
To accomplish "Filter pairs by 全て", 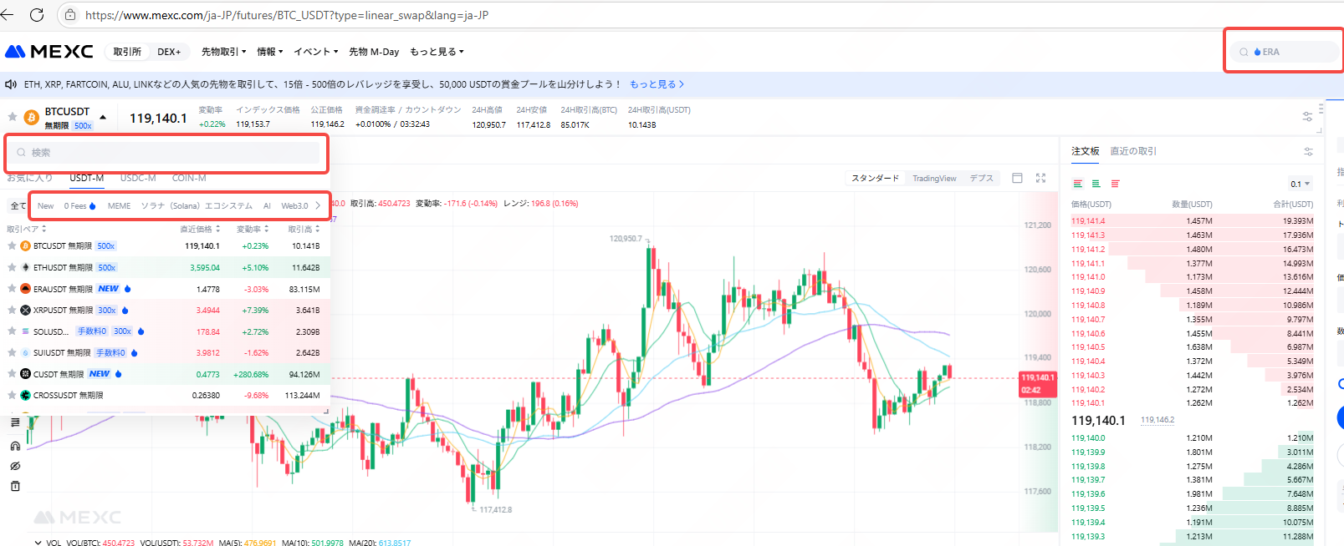I will tap(18, 206).
